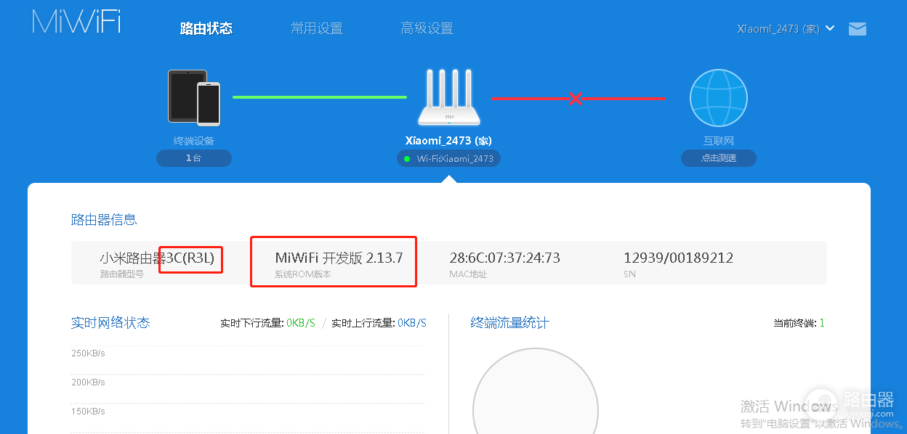Screen dimensions: 907x434
Task: Click the MiWiFi logo
Action: (76, 22)
